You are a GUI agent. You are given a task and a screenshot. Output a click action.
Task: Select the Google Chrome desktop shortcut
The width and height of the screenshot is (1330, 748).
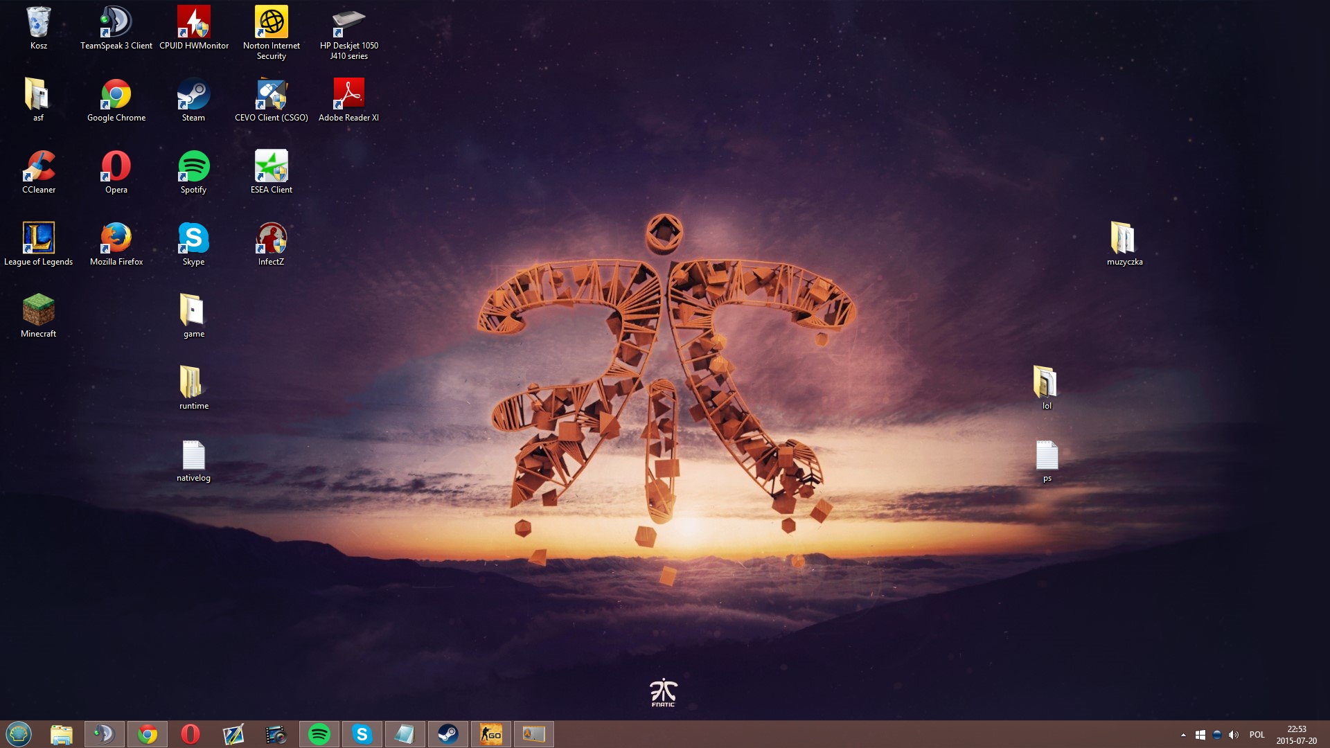116,100
